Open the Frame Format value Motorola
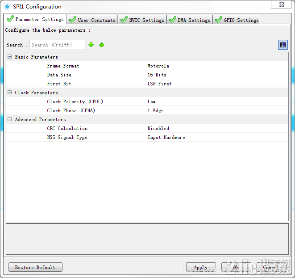Image resolution: width=295 pixels, height=278 pixels. 217,66
